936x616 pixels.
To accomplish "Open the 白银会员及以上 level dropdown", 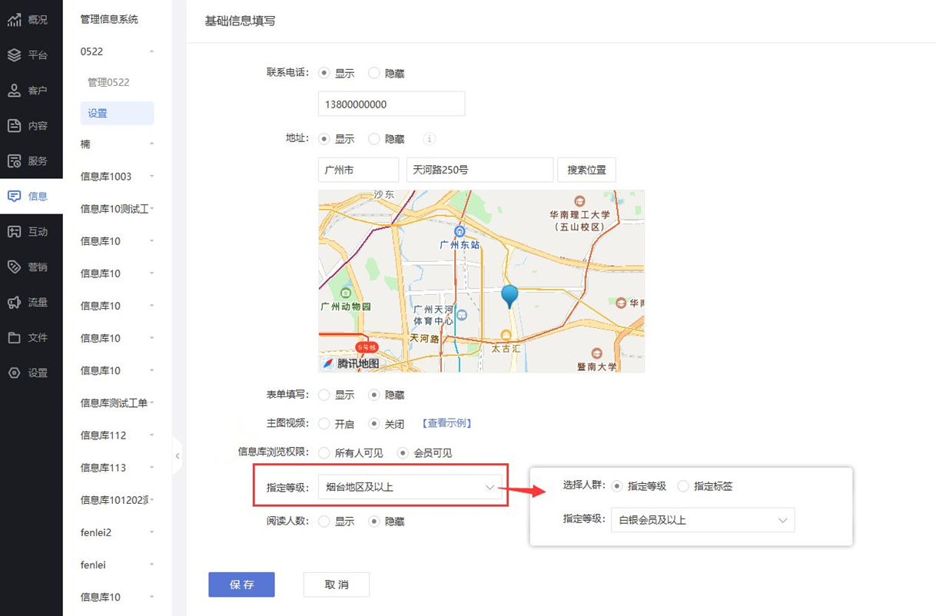I will [702, 520].
